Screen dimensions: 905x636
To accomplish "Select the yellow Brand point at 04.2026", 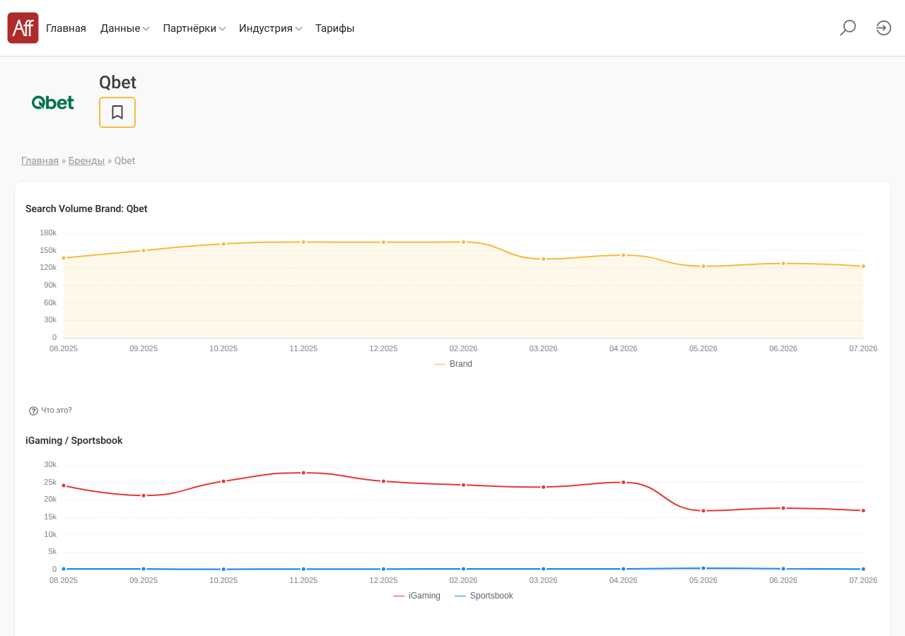I will click(x=624, y=255).
